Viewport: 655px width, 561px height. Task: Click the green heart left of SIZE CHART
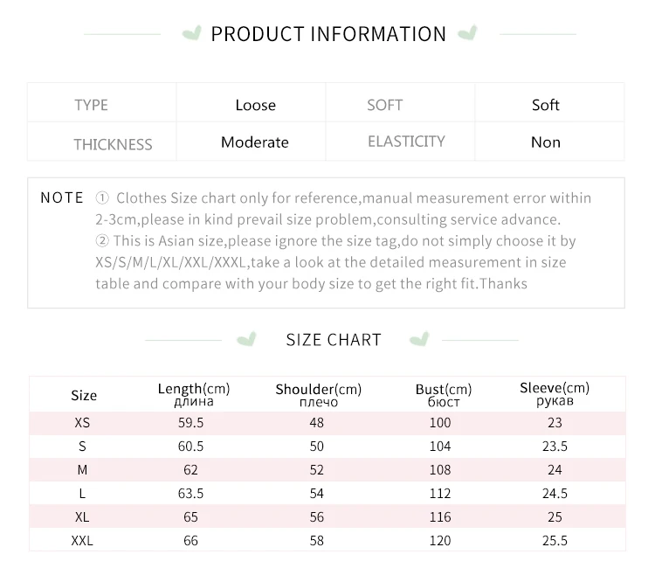click(x=250, y=339)
